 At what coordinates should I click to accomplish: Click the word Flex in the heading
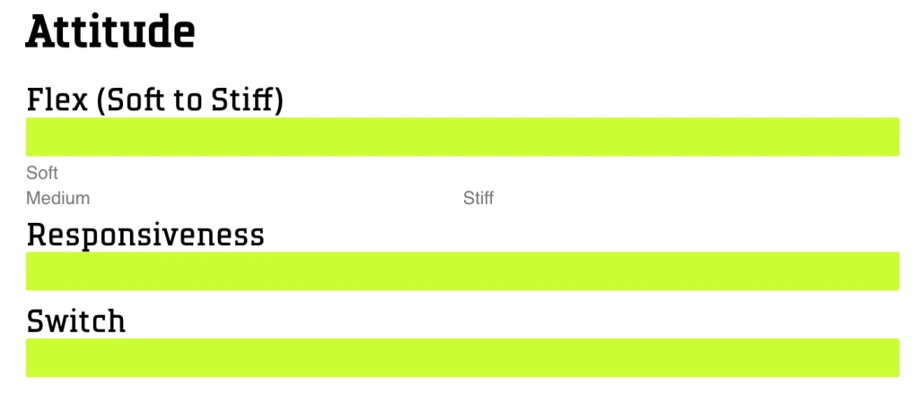[x=56, y=99]
